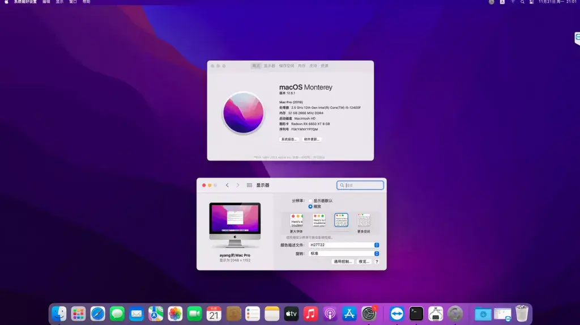Switch to 支持 tab in About This Mac
The width and height of the screenshot is (580, 325).
pyautogui.click(x=313, y=66)
